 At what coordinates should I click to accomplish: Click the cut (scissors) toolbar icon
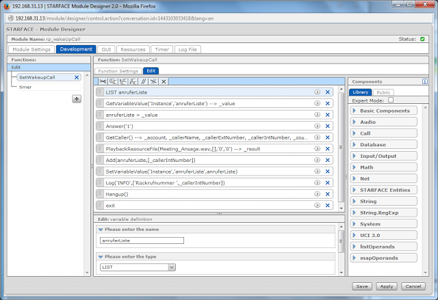coord(103,81)
